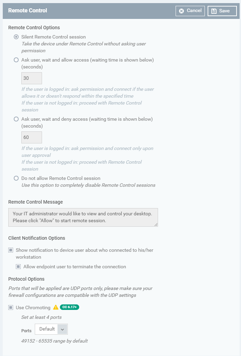This screenshot has width=241, height=356.
Task: Click the Remote Control header title
Action: (x=28, y=11)
